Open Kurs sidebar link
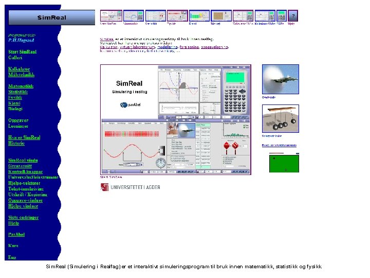This screenshot has height=278, width=370. (13, 246)
